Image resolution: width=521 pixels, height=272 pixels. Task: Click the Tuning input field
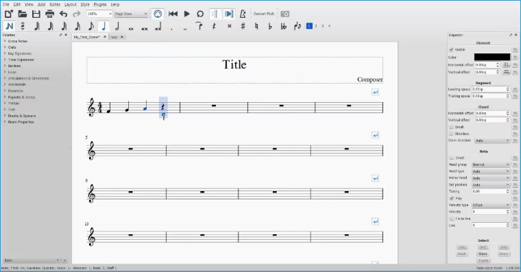(490, 191)
